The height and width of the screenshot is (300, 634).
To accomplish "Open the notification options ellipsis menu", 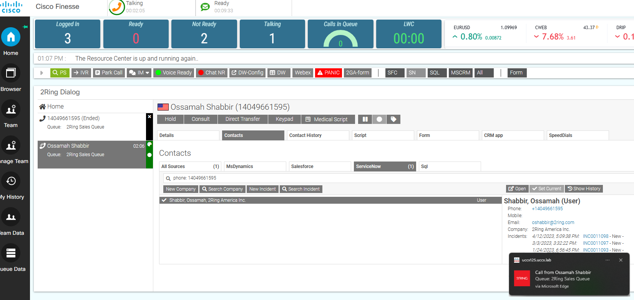I will [x=607, y=260].
